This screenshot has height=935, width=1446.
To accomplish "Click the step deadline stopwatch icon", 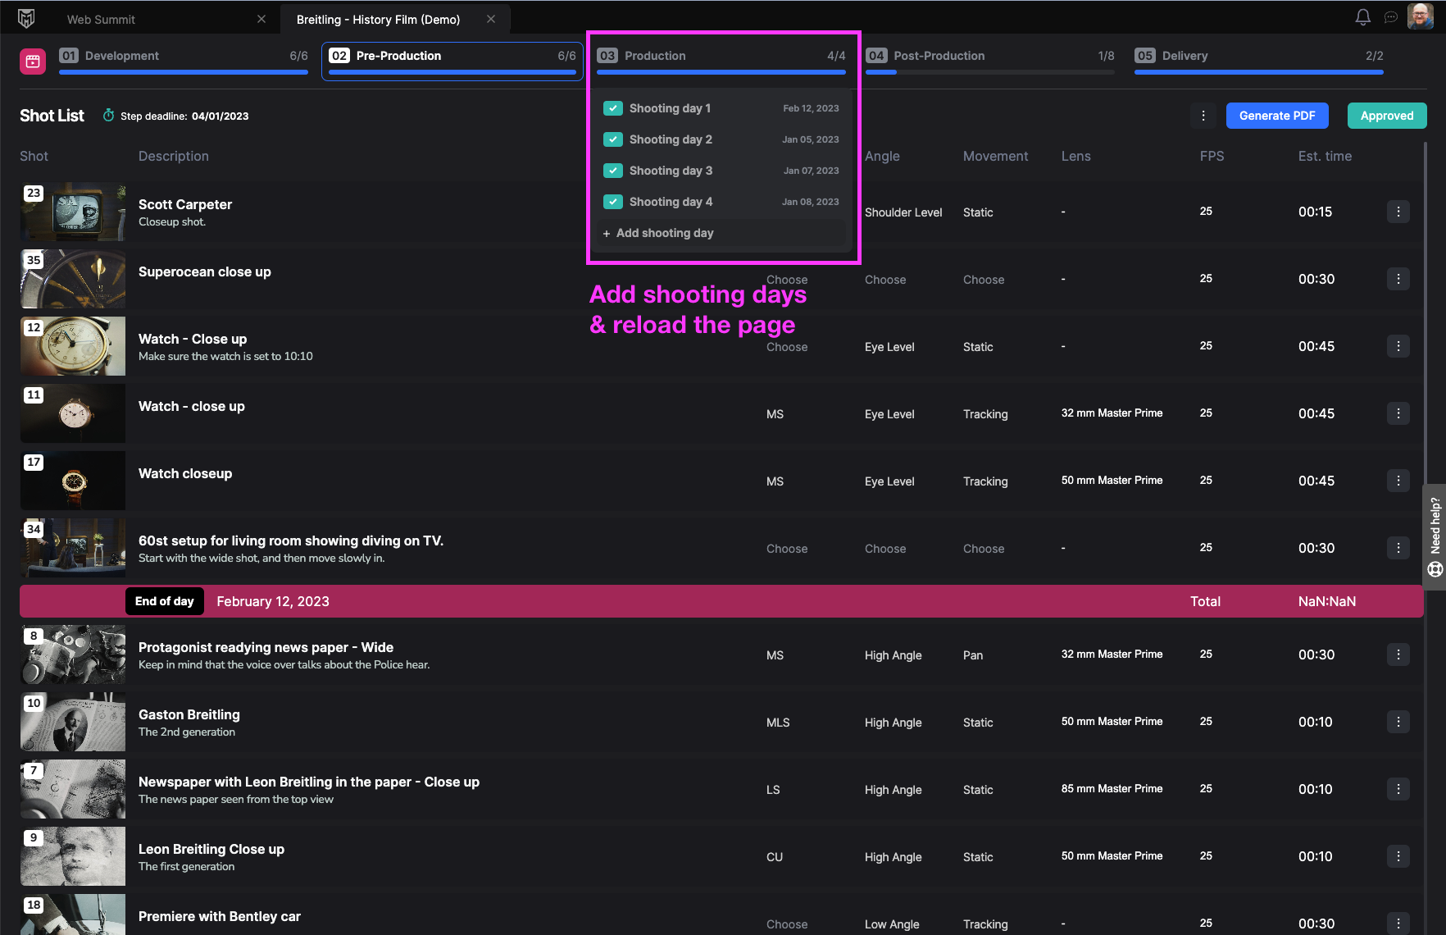I will click(x=108, y=116).
